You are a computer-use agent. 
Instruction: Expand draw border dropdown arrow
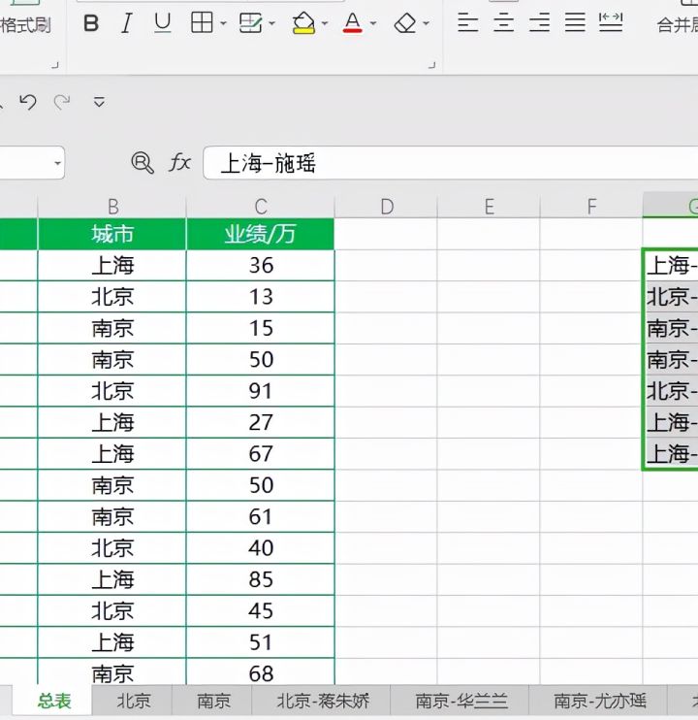tap(271, 23)
